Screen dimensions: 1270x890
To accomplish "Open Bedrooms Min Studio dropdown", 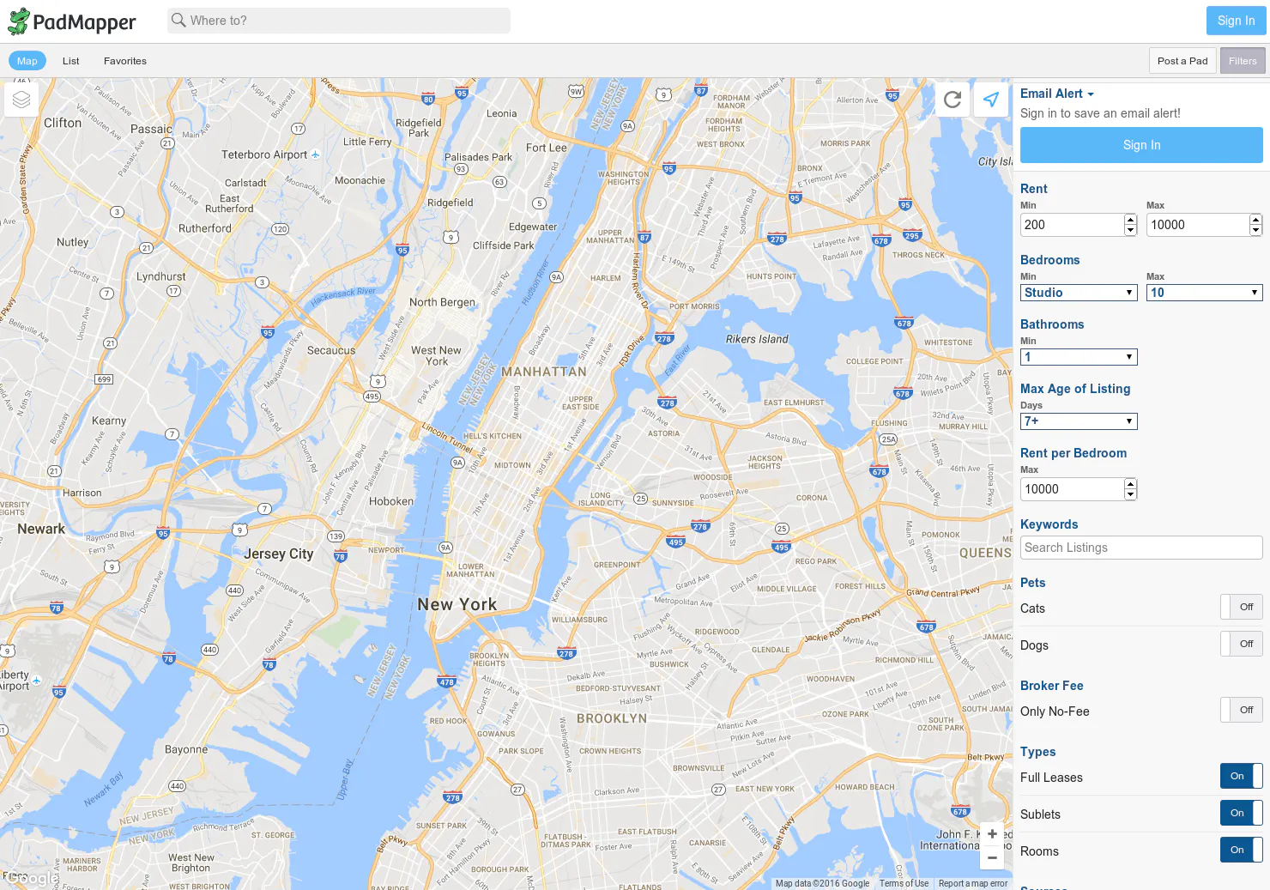I will (1079, 293).
